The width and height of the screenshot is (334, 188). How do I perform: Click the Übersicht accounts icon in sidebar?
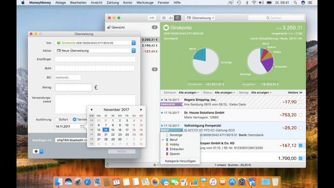(x=109, y=27)
